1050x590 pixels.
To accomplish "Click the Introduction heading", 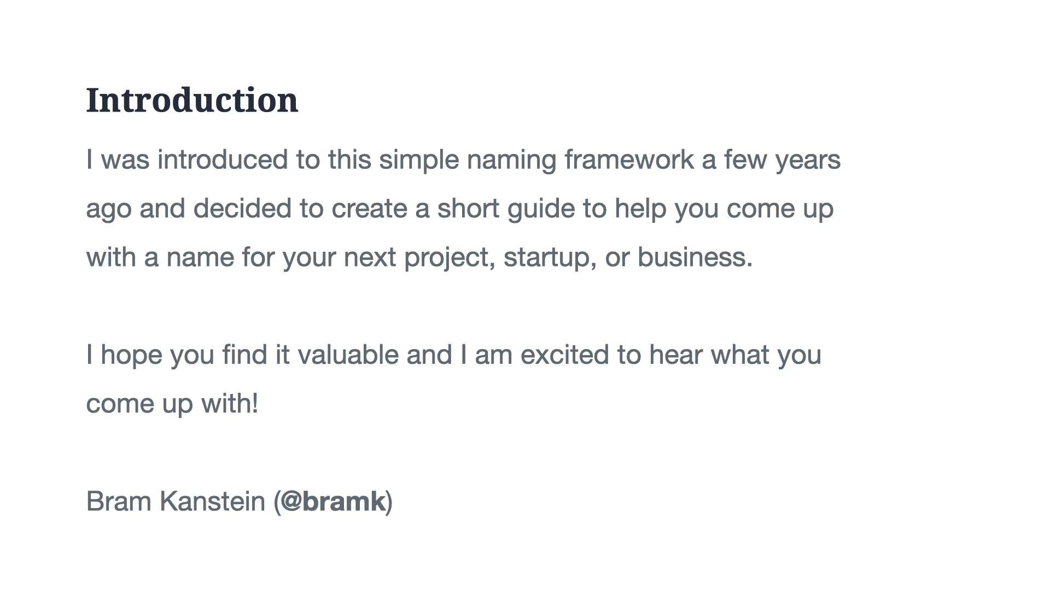I will pyautogui.click(x=192, y=101).
